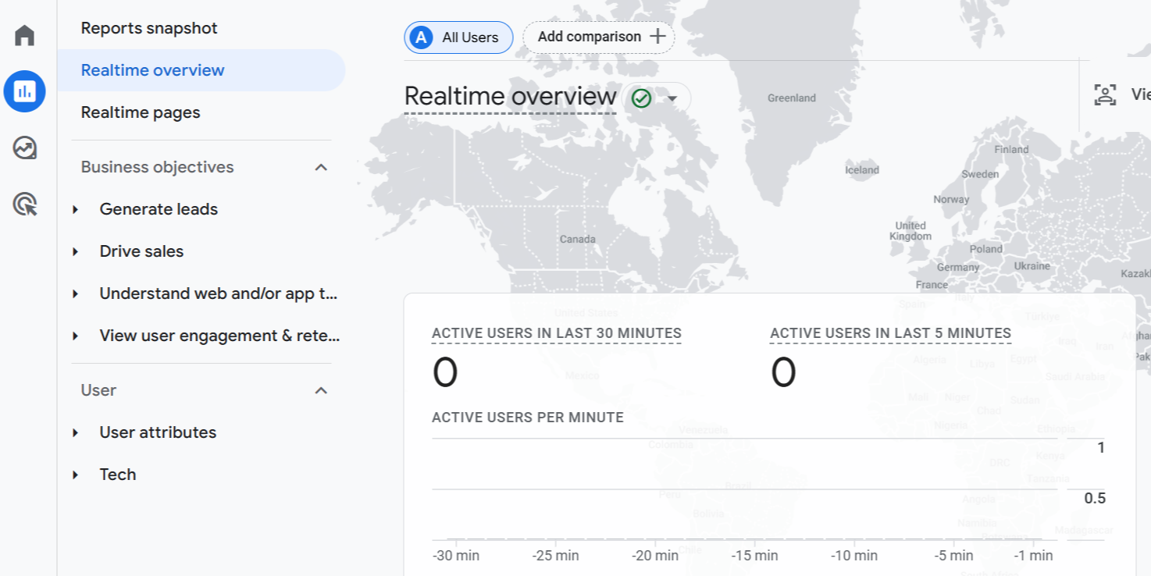Open the Home icon in left rail
This screenshot has width=1151, height=576.
(24, 35)
